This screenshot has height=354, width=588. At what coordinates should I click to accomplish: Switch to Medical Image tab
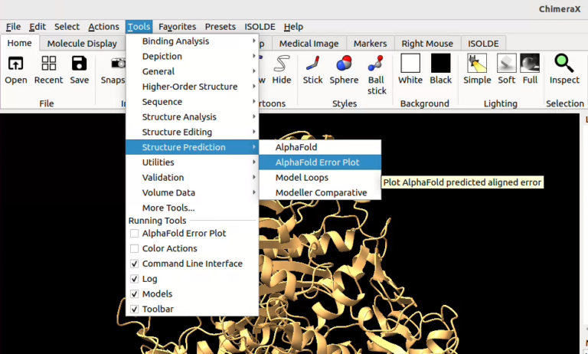click(x=309, y=44)
